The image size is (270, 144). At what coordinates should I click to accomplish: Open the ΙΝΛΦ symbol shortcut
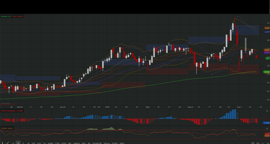click(50, 143)
